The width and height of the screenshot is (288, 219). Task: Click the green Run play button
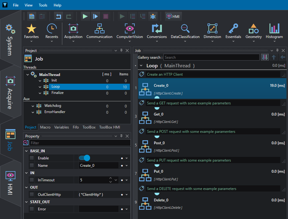pyautogui.click(x=85, y=16)
